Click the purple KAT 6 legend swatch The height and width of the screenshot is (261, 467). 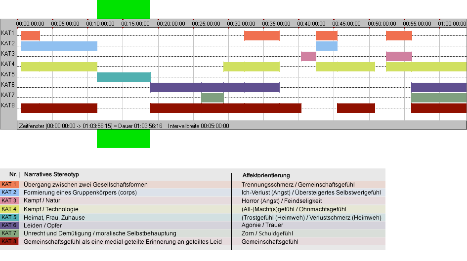9,226
